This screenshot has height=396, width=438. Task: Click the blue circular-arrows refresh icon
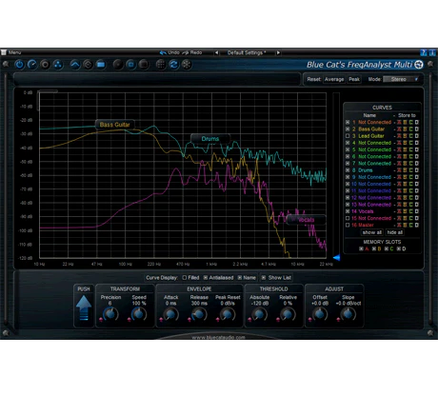coord(173,65)
